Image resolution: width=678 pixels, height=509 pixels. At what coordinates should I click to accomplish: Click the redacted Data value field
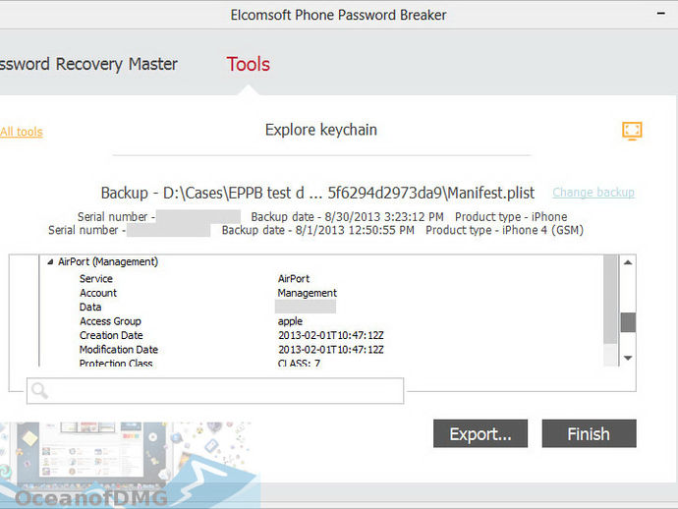pyautogui.click(x=306, y=307)
